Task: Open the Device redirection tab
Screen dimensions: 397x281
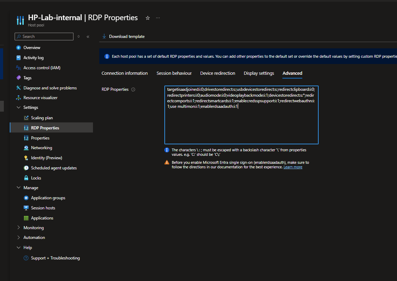Action: pyautogui.click(x=218, y=73)
